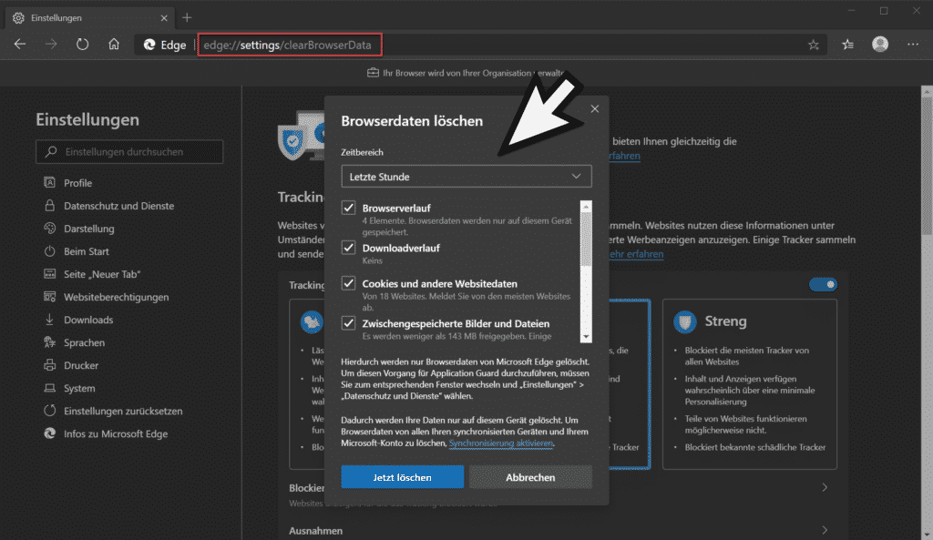
Task: Click the Abbrechen button
Action: tap(530, 477)
